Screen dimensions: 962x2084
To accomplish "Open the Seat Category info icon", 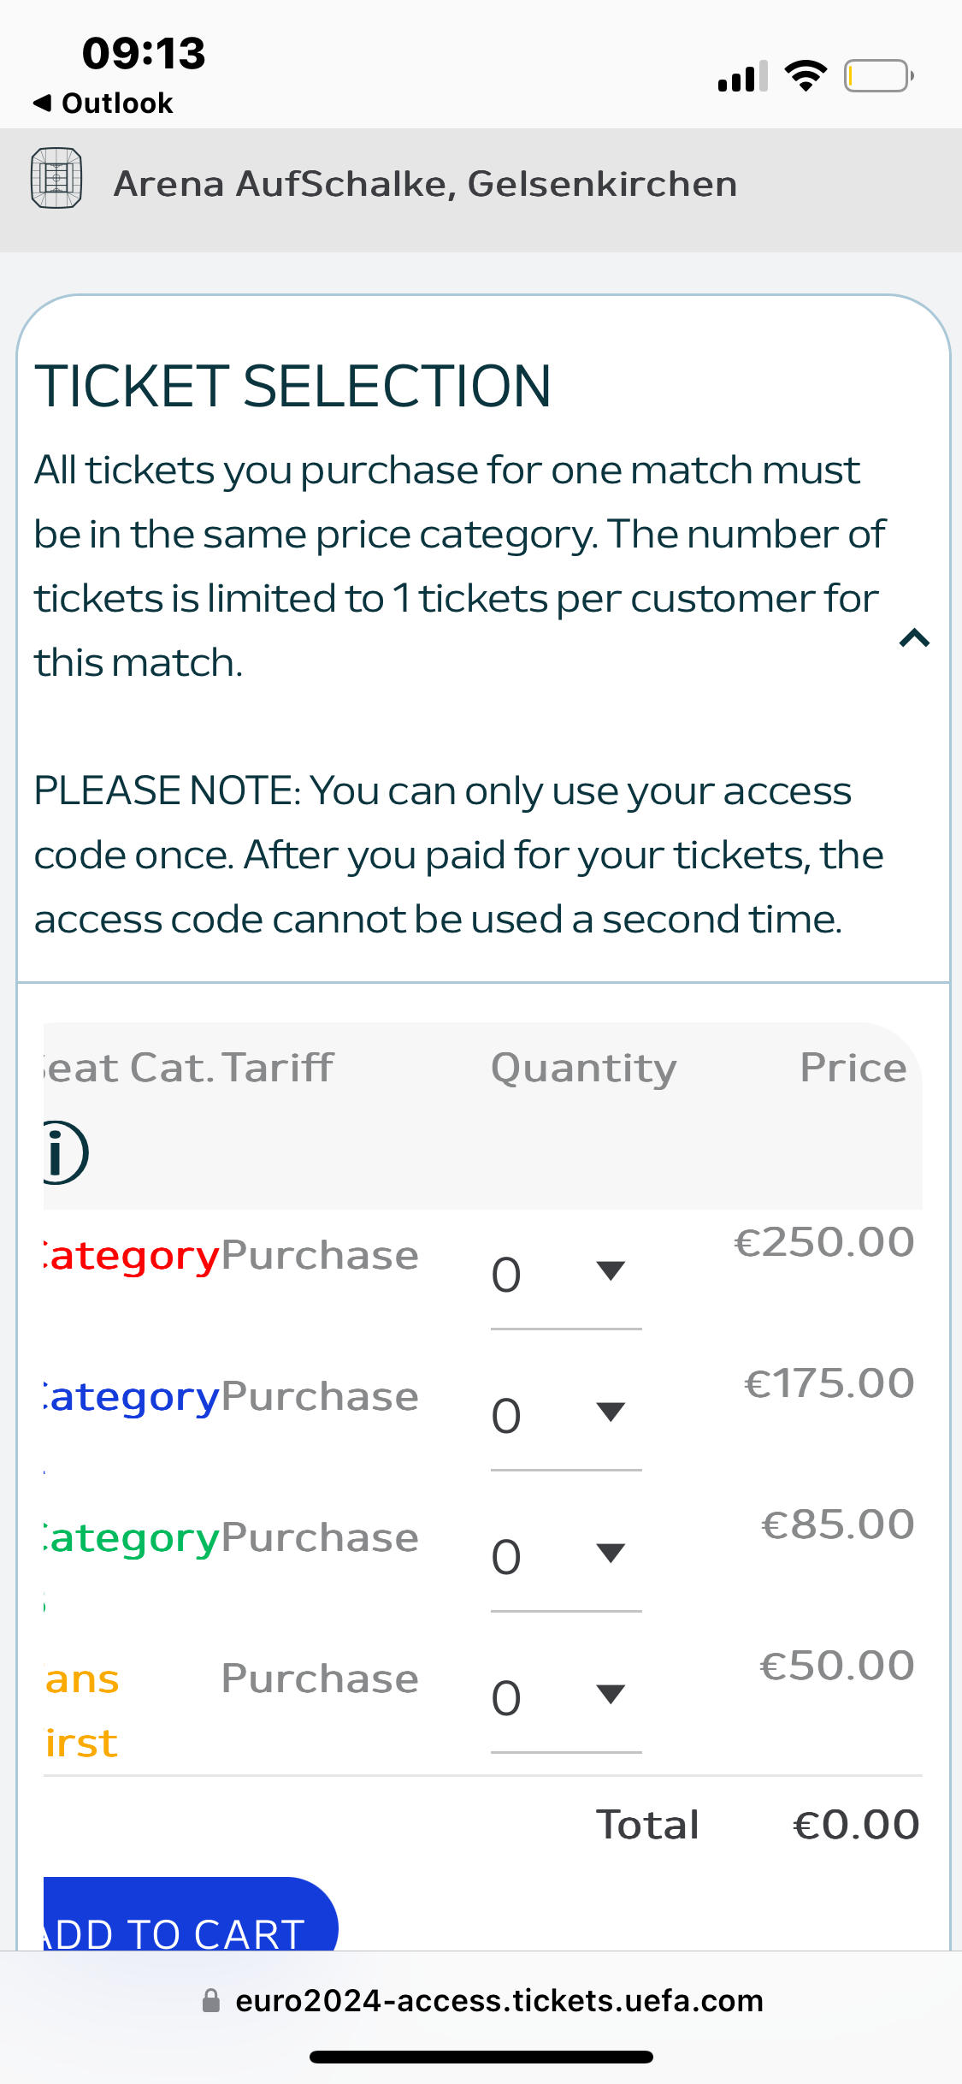I will [66, 1152].
